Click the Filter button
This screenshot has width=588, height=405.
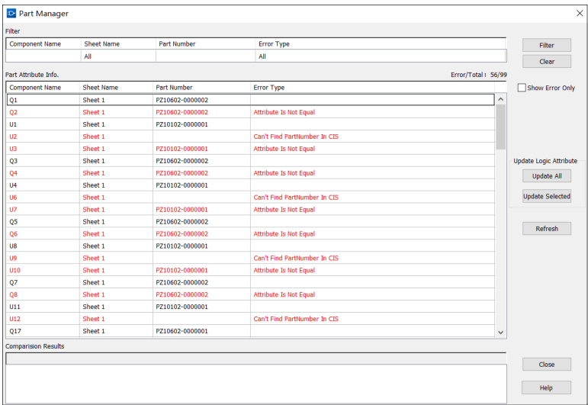[546, 45]
